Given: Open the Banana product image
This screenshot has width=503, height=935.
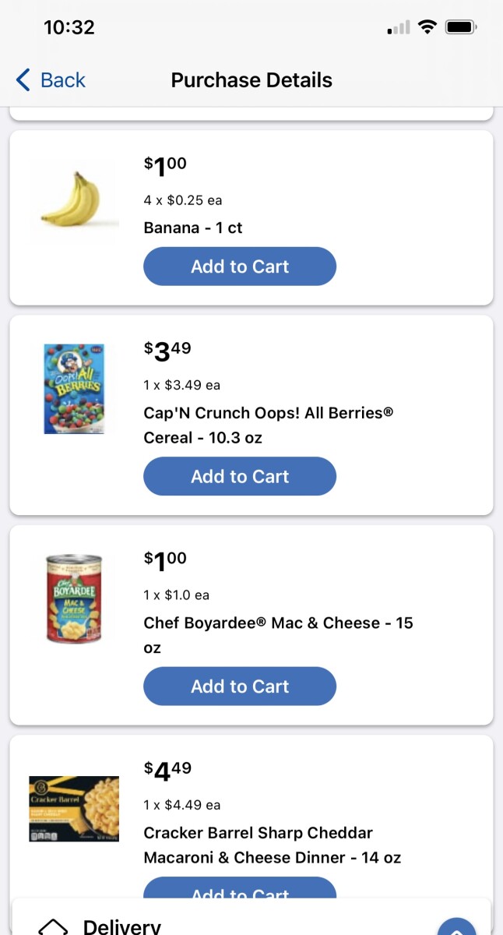Looking at the screenshot, I should point(72,198).
